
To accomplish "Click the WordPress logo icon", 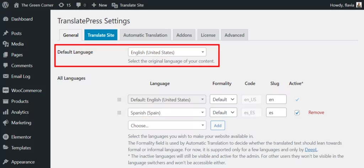I will 5,5.
